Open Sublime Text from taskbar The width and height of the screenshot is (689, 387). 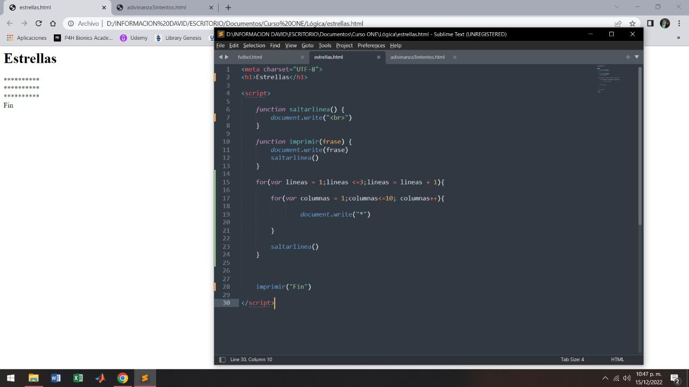coord(145,378)
